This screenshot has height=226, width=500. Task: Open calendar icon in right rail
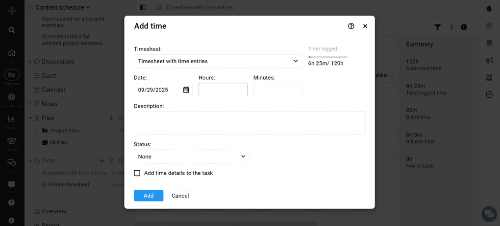click(x=489, y=77)
